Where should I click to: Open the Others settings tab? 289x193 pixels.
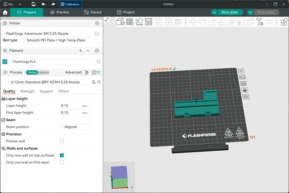coord(64,91)
